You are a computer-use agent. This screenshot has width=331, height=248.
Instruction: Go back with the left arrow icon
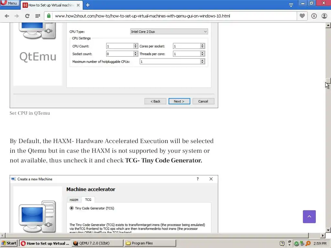[7, 16]
